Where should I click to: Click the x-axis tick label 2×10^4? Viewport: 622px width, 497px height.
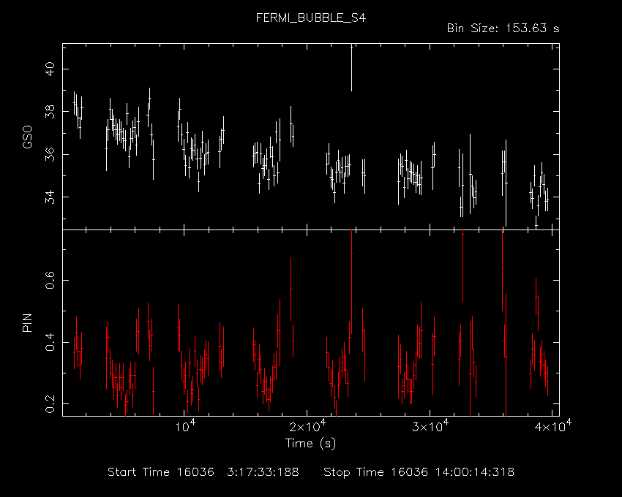click(307, 426)
